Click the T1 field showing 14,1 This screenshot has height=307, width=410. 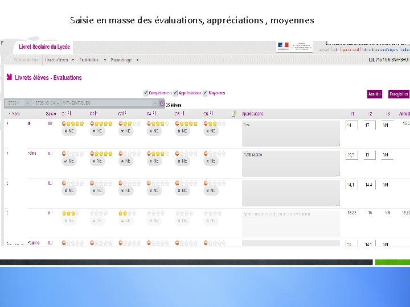(x=352, y=185)
